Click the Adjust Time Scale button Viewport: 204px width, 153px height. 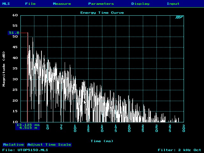(49, 145)
